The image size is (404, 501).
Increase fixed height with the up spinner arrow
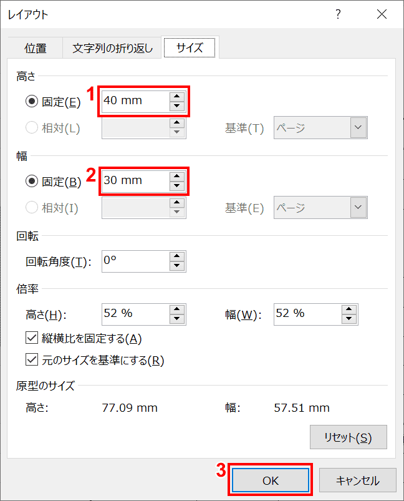pyautogui.click(x=177, y=97)
